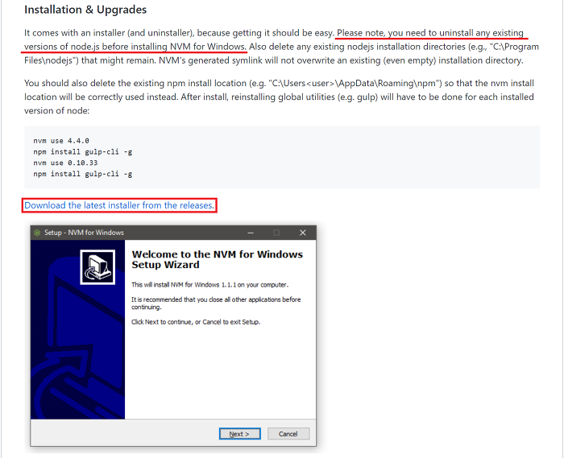This screenshot has width=564, height=458.
Task: Click the Next > button in setup wizard
Action: (x=239, y=434)
